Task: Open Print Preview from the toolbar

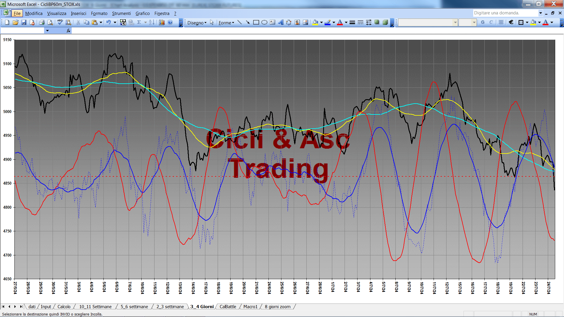Action: pyautogui.click(x=50, y=22)
